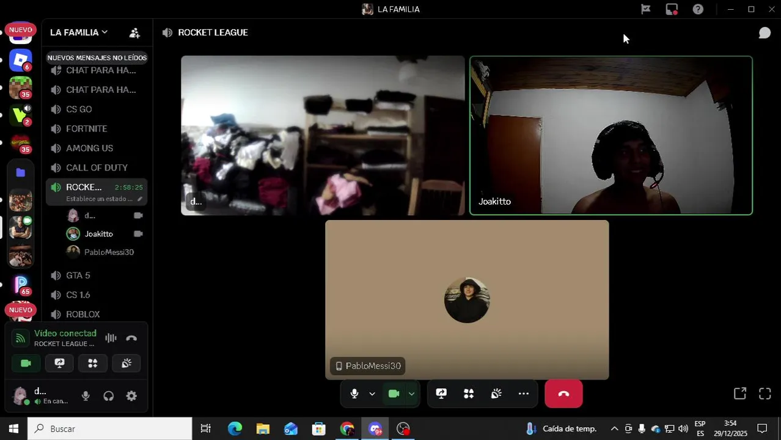The width and height of the screenshot is (781, 440).
Task: Share screen from the Video conectada panel
Action: point(59,363)
